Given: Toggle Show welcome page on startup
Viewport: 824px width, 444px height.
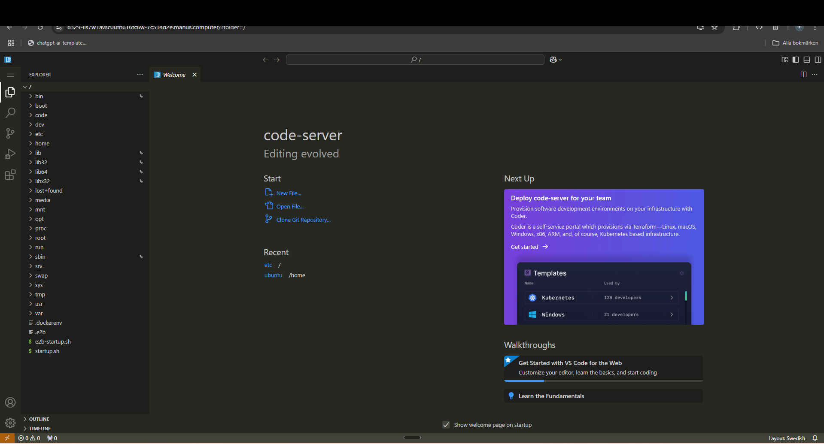Looking at the screenshot, I should pos(446,425).
